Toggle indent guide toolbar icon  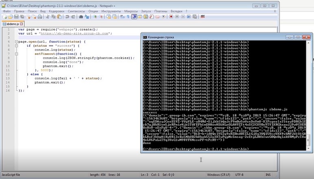click(x=134, y=17)
